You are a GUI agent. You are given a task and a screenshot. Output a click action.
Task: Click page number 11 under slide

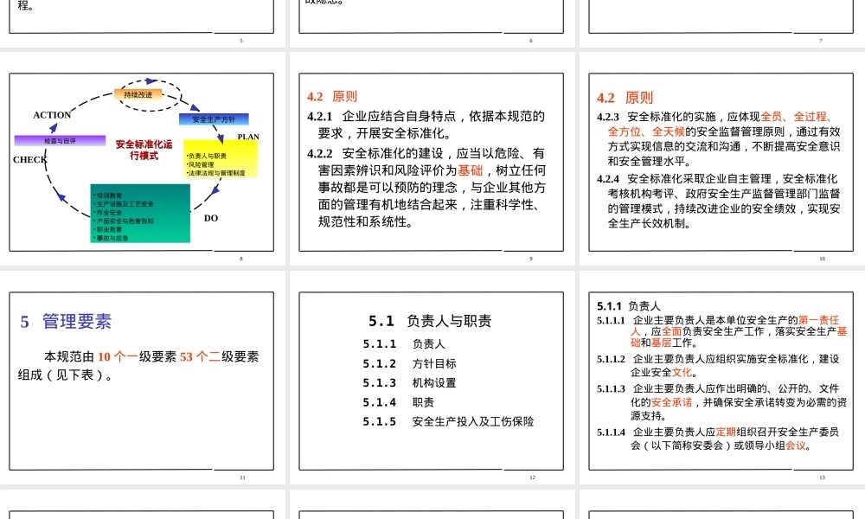(x=242, y=477)
